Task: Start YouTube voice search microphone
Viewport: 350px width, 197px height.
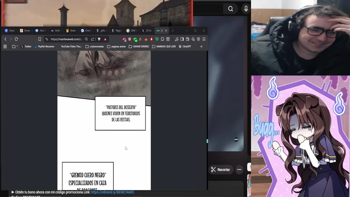Action: coord(246,9)
